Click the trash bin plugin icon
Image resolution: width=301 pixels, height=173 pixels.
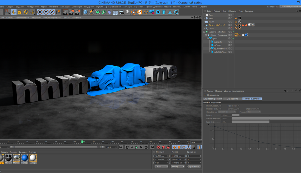coord(164,12)
